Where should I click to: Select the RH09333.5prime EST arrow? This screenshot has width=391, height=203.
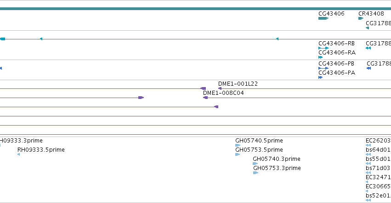point(19,154)
